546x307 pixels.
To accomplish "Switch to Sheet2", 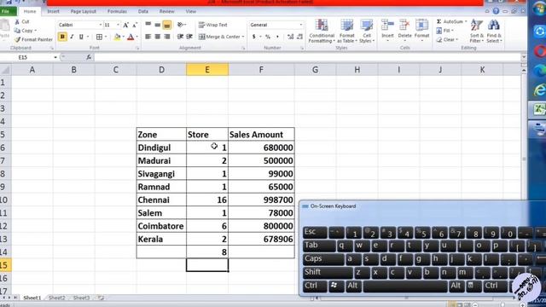I will [x=57, y=298].
